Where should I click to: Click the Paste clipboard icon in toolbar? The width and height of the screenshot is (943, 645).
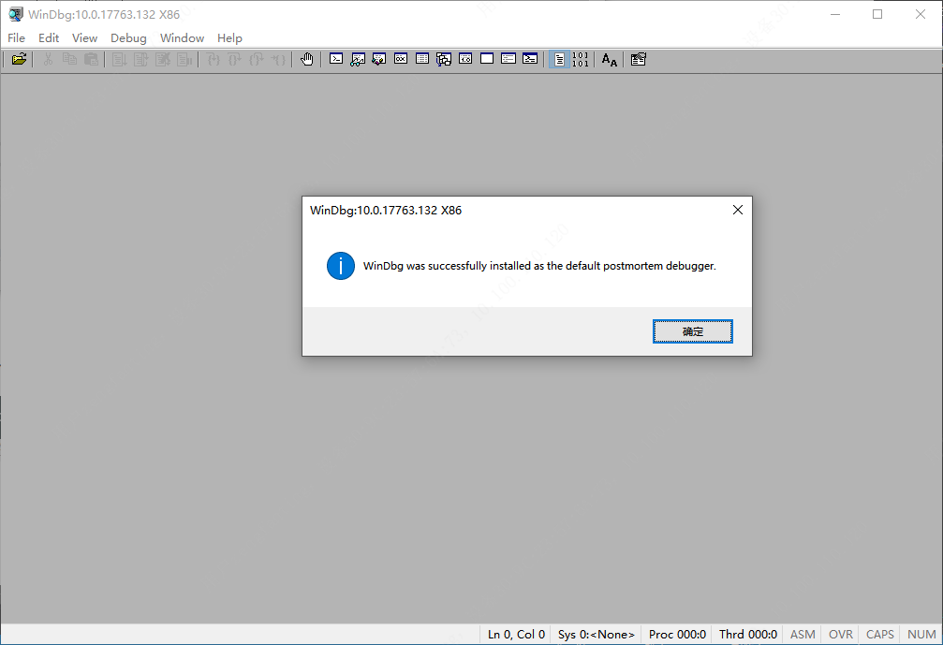coord(92,59)
